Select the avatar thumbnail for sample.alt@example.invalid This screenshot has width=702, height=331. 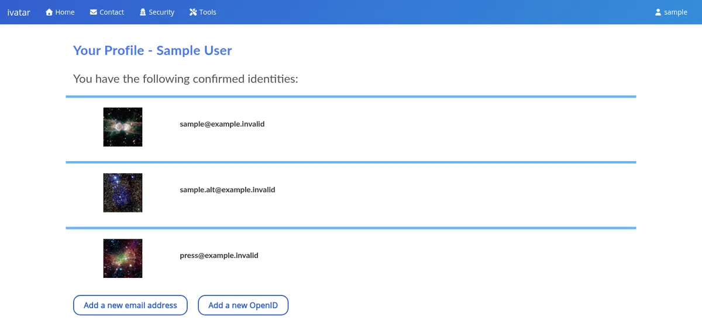[123, 193]
